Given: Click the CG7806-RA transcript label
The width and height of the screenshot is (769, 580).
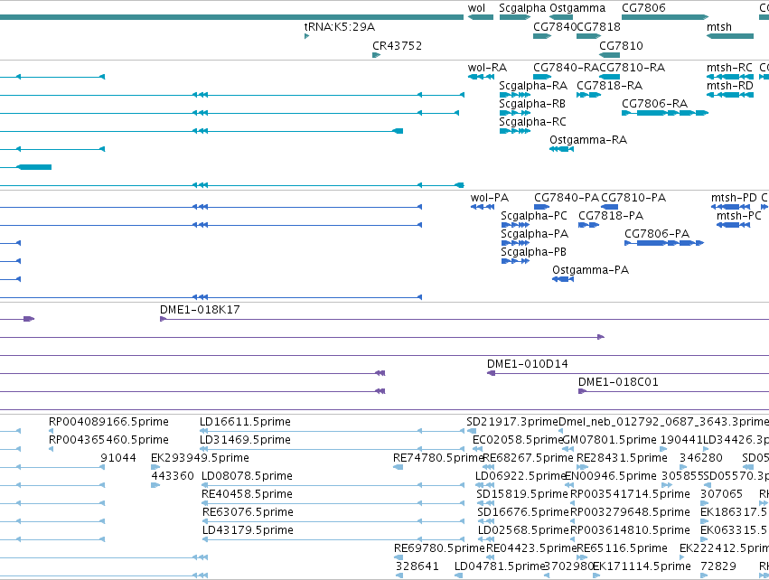Looking at the screenshot, I should [x=655, y=104].
